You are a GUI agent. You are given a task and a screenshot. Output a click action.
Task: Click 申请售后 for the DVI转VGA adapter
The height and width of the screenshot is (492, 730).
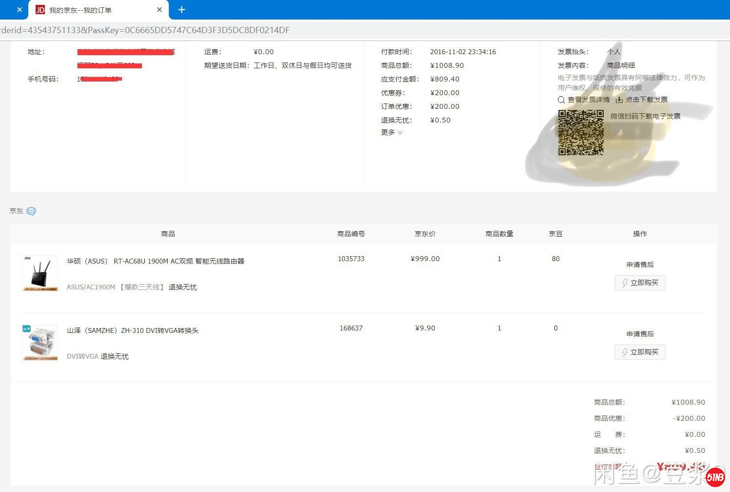(640, 334)
